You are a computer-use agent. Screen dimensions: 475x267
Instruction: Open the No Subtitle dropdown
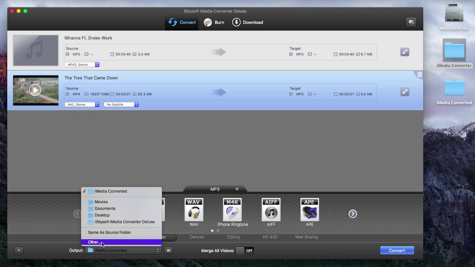(x=121, y=105)
